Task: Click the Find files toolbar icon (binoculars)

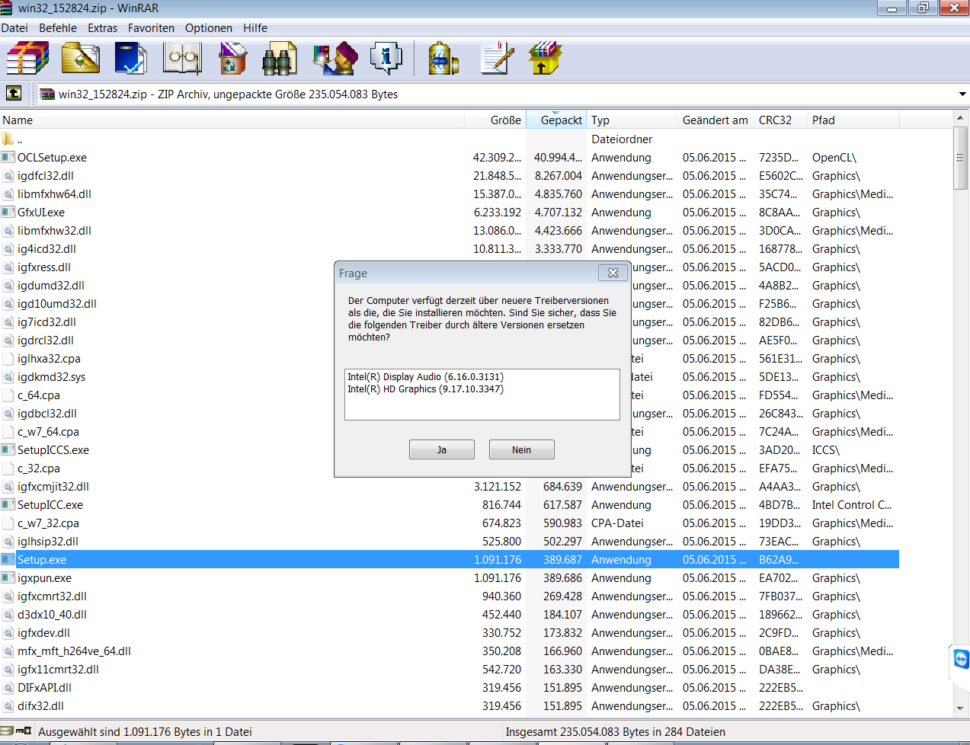Action: coord(279,59)
